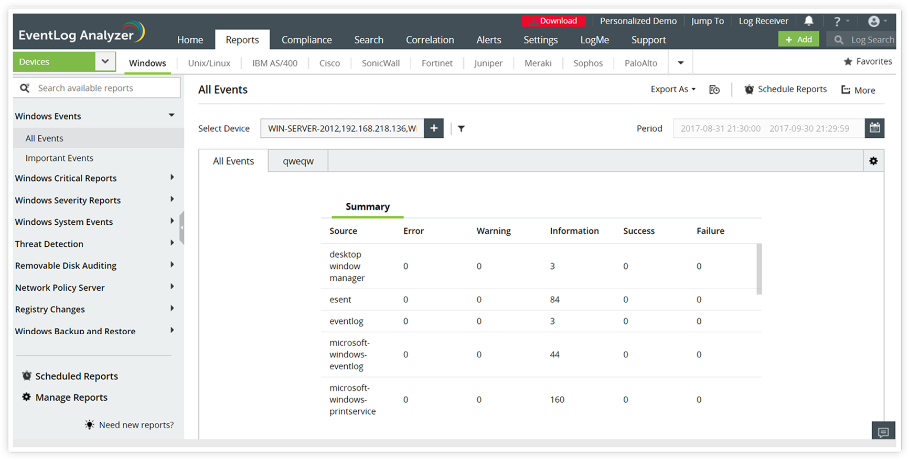The image size is (909, 460).
Task: Click the More option
Action: 858,90
